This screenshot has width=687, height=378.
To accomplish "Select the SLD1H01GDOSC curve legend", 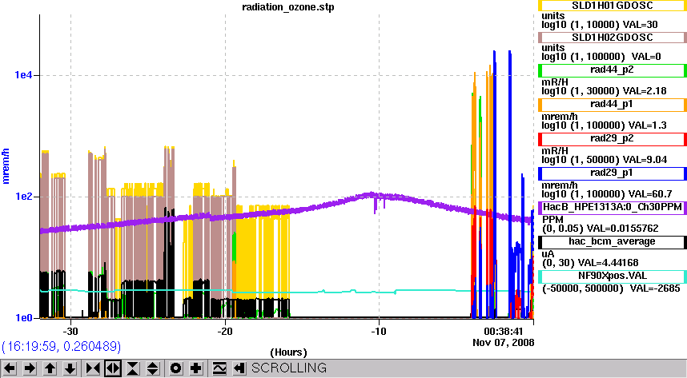I will tap(612, 6).
